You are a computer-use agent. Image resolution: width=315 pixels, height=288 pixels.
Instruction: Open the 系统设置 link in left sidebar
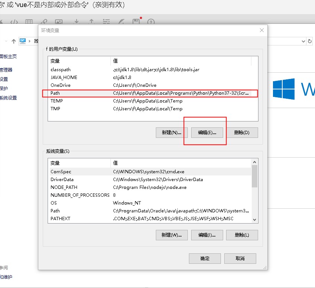pos(8,98)
